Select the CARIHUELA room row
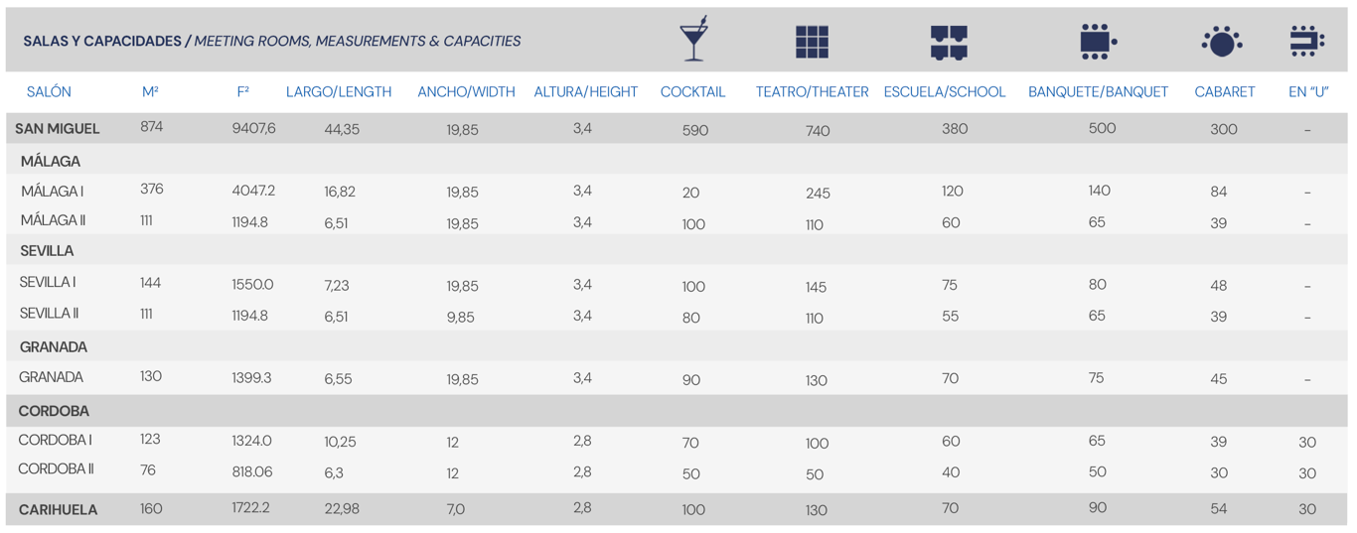 pos(58,509)
